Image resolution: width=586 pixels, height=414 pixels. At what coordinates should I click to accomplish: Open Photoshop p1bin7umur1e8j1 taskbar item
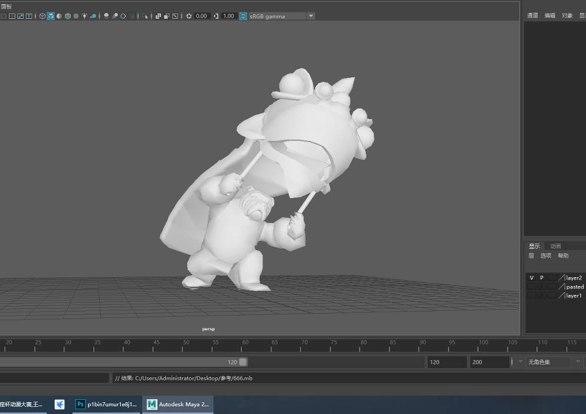(x=106, y=405)
